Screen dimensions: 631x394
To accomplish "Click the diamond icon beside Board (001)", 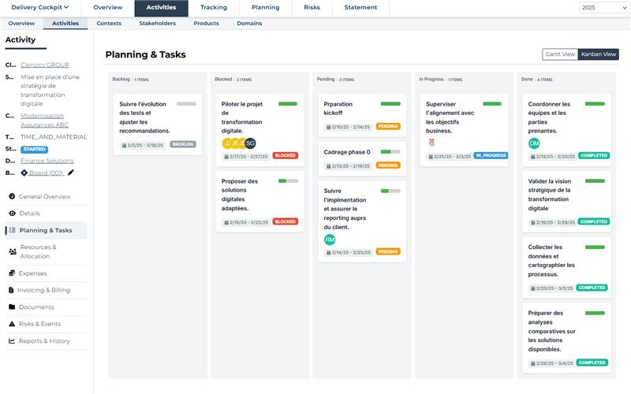I will pyautogui.click(x=24, y=173).
